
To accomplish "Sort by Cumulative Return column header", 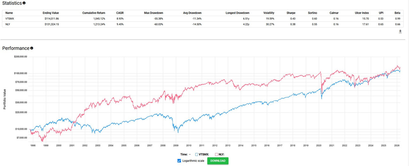I will coord(93,13).
